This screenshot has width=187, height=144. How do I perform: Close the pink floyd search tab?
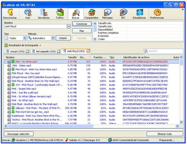pos(88,51)
